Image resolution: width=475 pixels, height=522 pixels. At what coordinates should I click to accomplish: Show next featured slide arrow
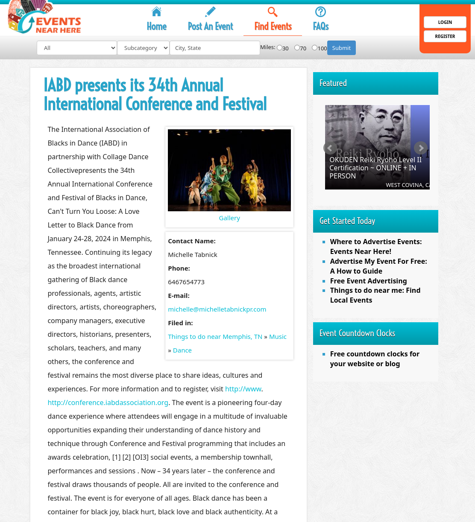pos(421,148)
